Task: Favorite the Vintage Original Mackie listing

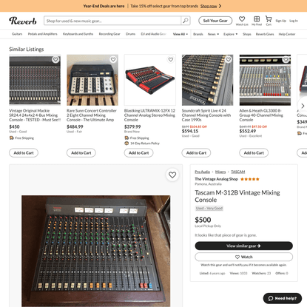Action: 55,59
